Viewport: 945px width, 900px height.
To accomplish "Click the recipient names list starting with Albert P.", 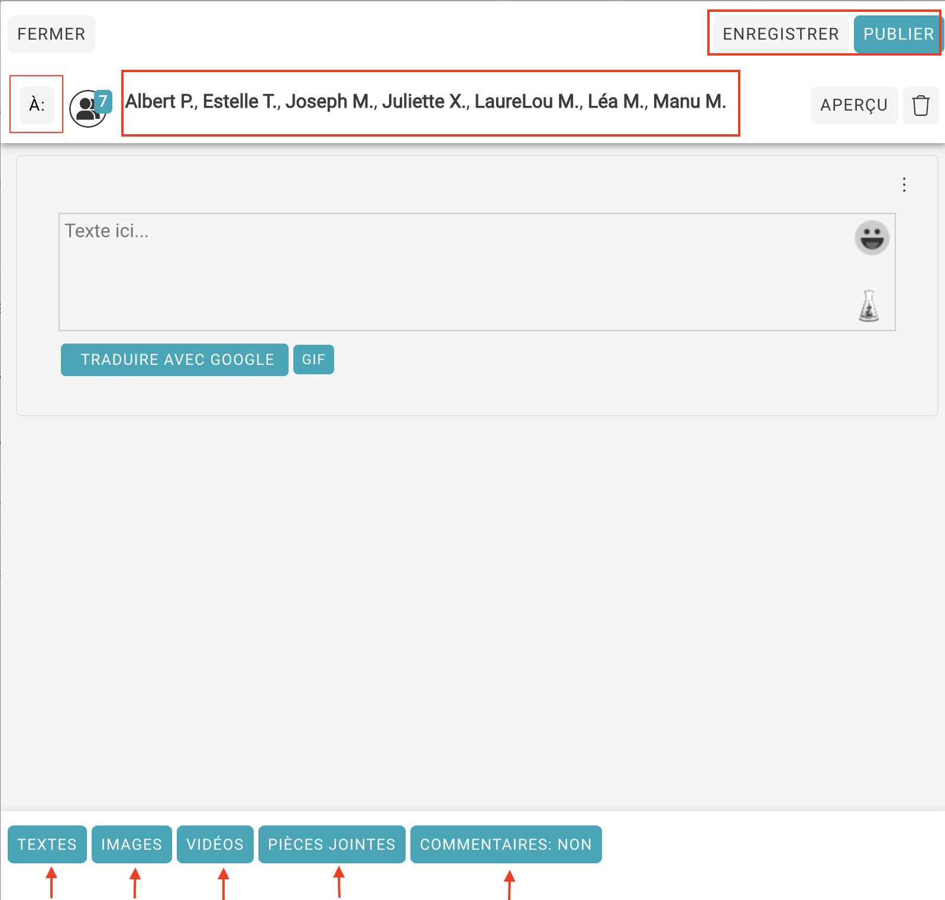I will tap(425, 102).
